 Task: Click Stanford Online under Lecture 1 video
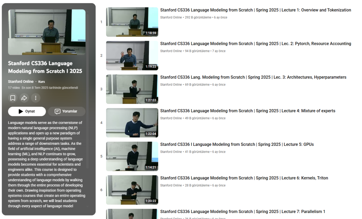point(171,17)
